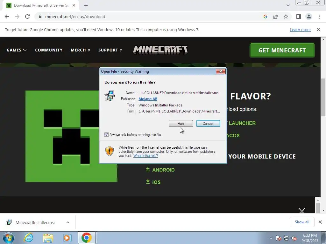Click the network tray icon

pos(286,238)
